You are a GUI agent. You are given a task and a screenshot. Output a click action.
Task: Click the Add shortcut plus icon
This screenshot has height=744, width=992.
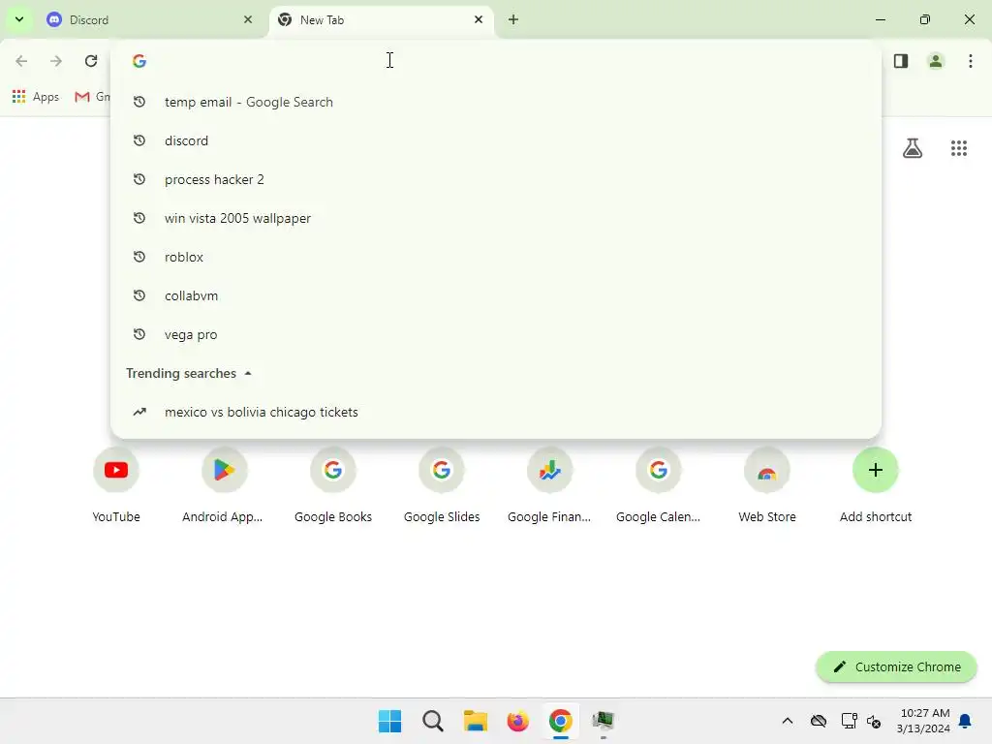876,470
